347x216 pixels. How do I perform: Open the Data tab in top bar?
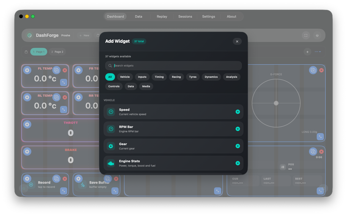pyautogui.click(x=139, y=16)
